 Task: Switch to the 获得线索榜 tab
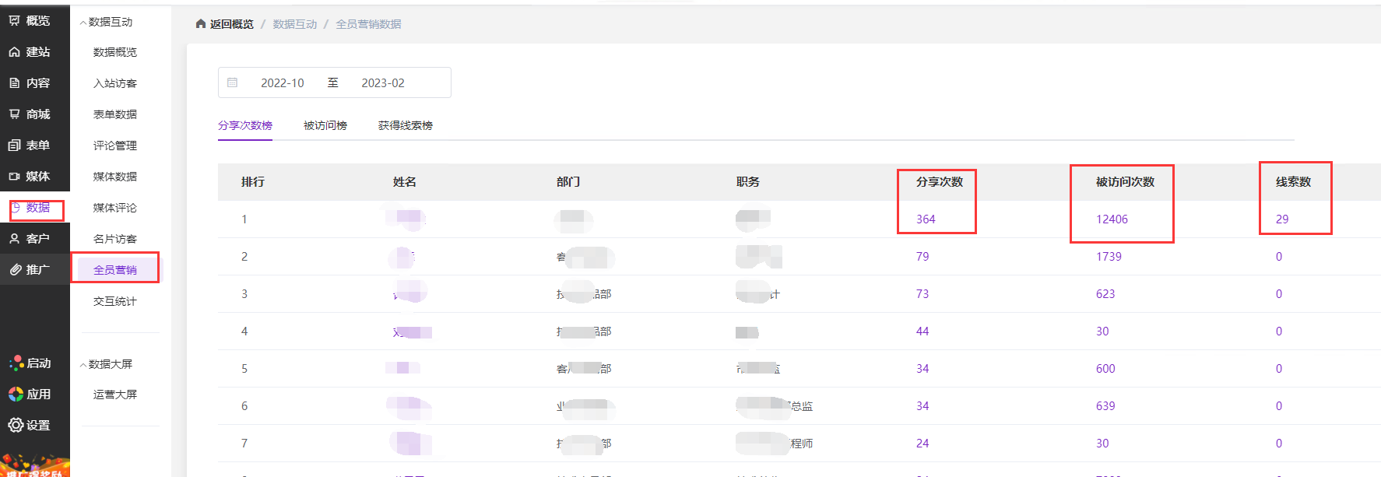(406, 125)
